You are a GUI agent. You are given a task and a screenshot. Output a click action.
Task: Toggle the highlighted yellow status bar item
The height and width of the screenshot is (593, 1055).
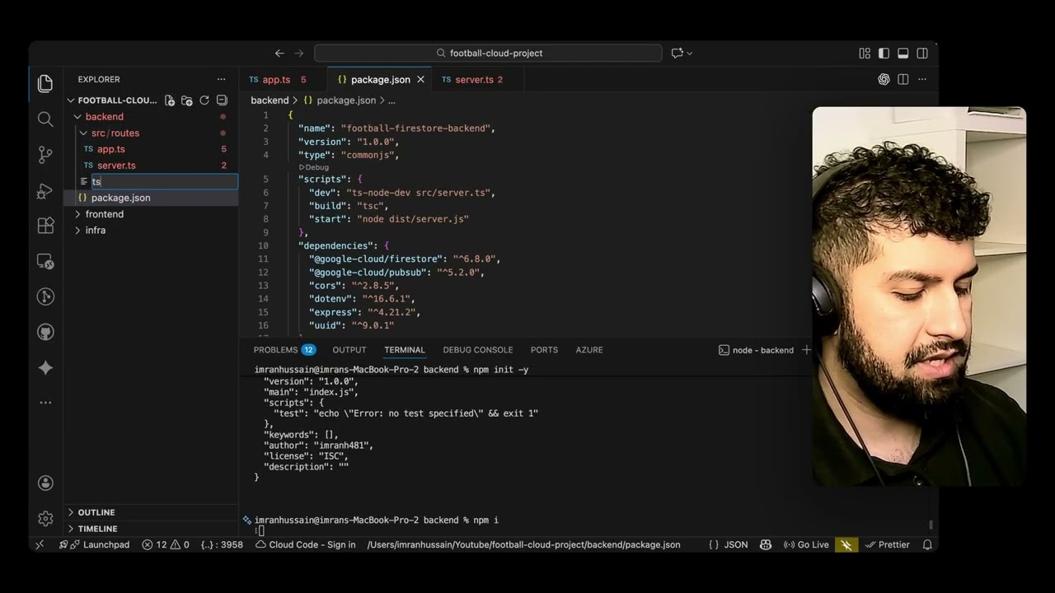[x=846, y=544]
